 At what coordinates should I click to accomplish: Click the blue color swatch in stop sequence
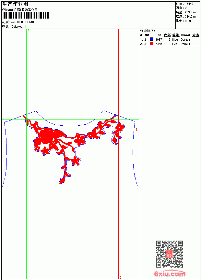tap(151, 39)
